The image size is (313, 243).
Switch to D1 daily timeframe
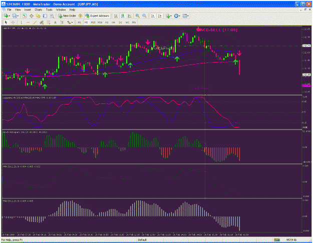[x=120, y=22]
